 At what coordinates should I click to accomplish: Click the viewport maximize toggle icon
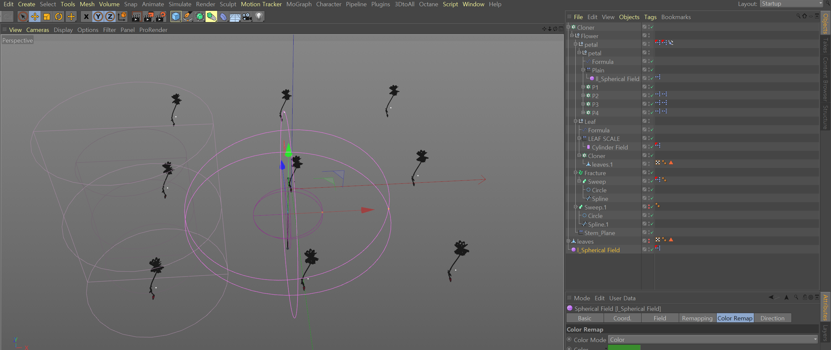561,29
